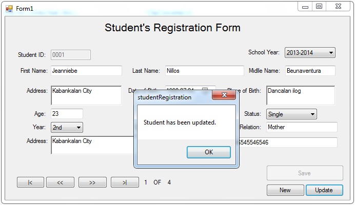
Task: Click the Middle Name field with Beunaventura
Action: coord(310,71)
